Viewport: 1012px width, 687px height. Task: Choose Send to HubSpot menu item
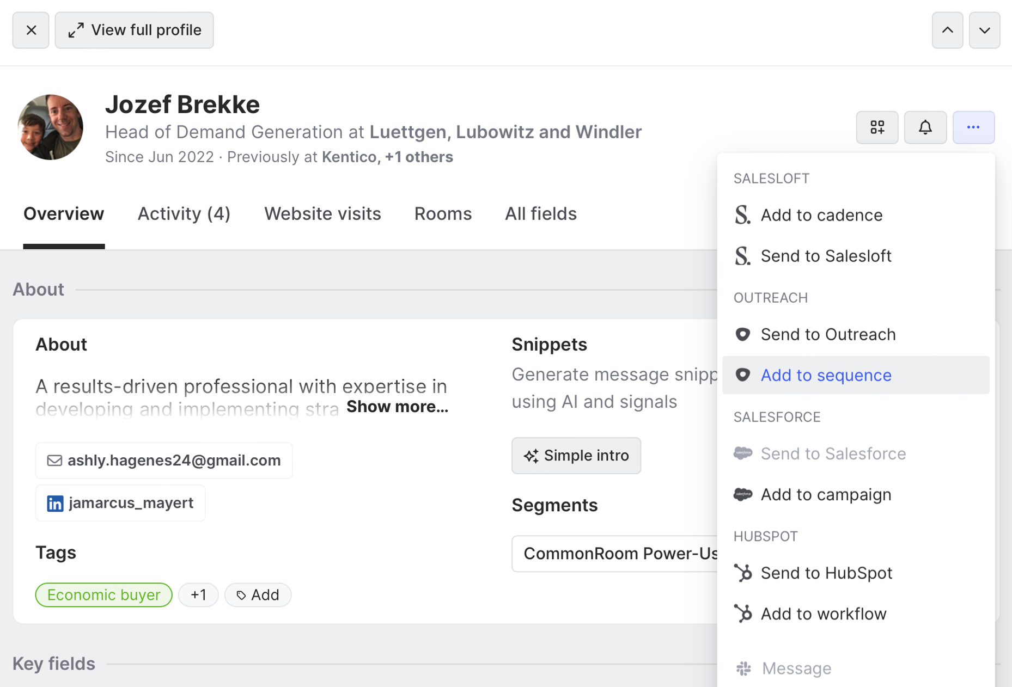tap(856, 573)
